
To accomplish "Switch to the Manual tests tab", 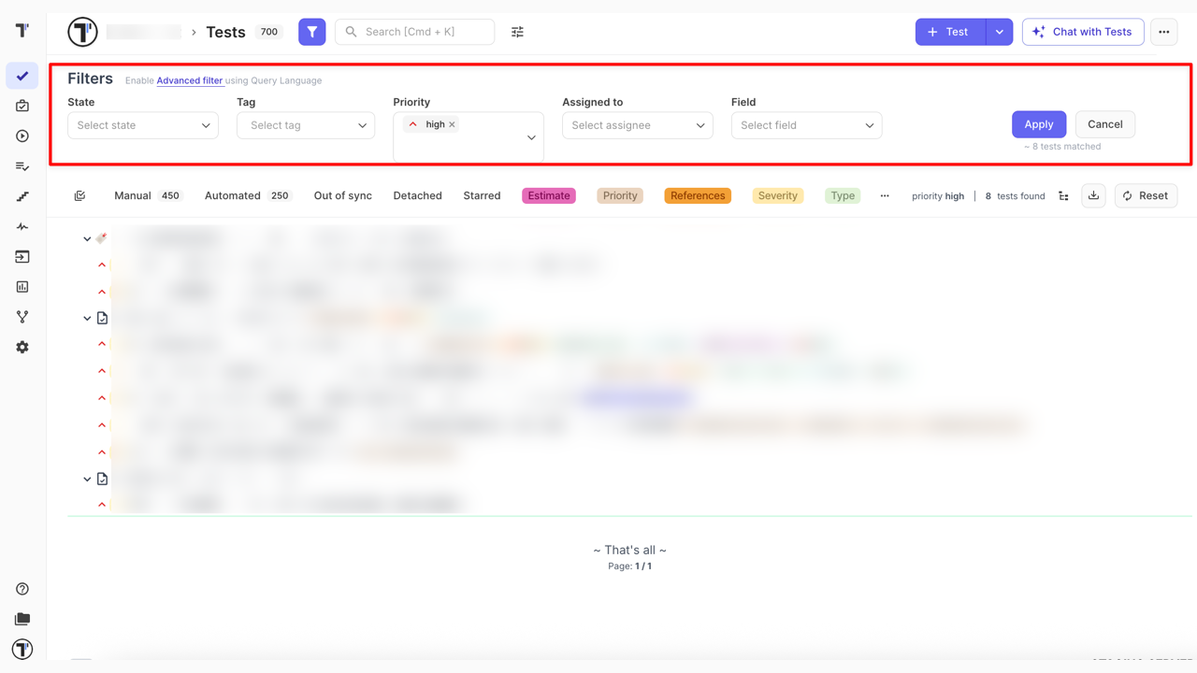I will tap(133, 196).
